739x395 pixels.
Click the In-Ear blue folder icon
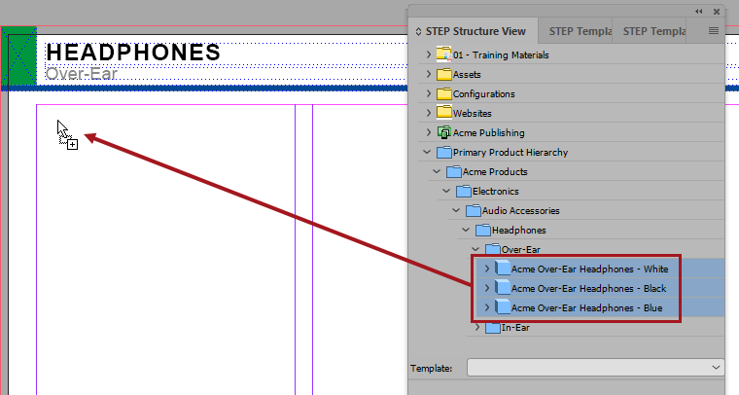click(x=493, y=328)
